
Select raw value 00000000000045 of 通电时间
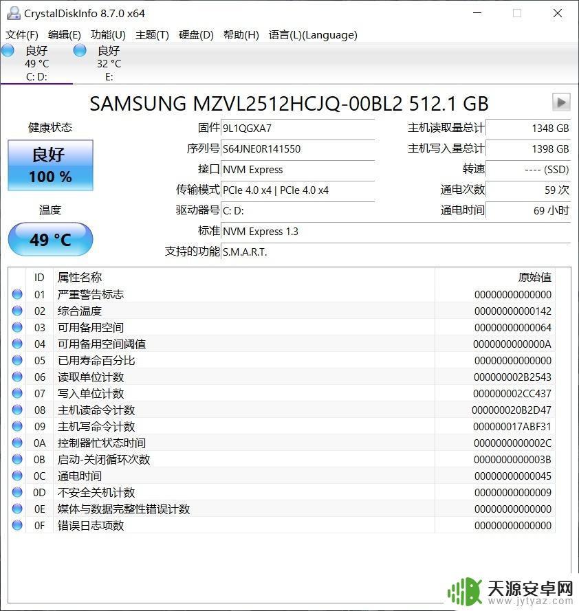click(513, 476)
